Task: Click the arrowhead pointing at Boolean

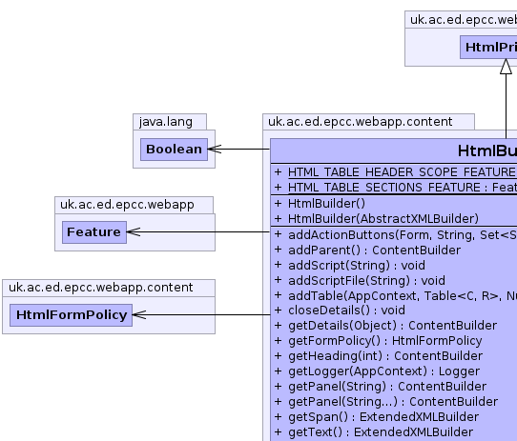Action: tap(215, 150)
